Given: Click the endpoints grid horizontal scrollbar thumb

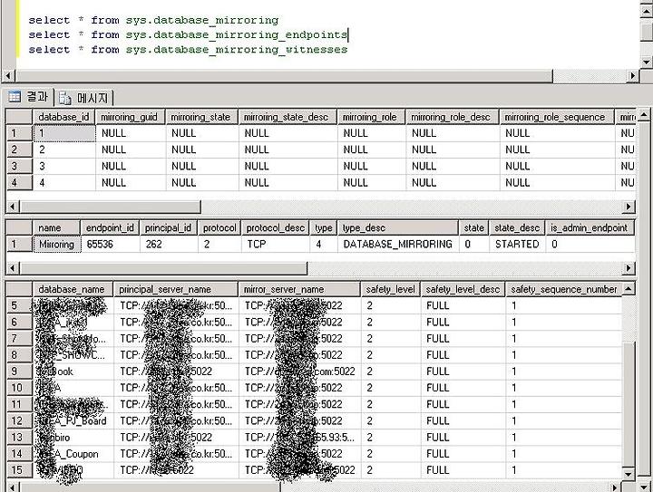Looking at the screenshot, I should 163,268.
